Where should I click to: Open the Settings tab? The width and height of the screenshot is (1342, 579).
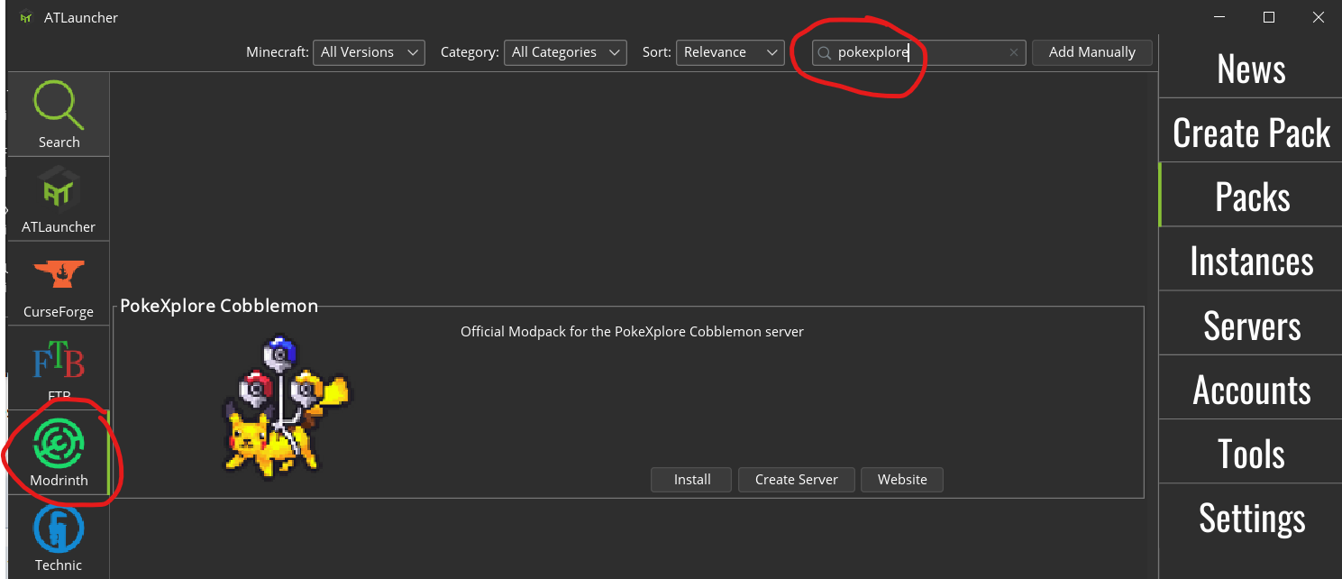1251,518
